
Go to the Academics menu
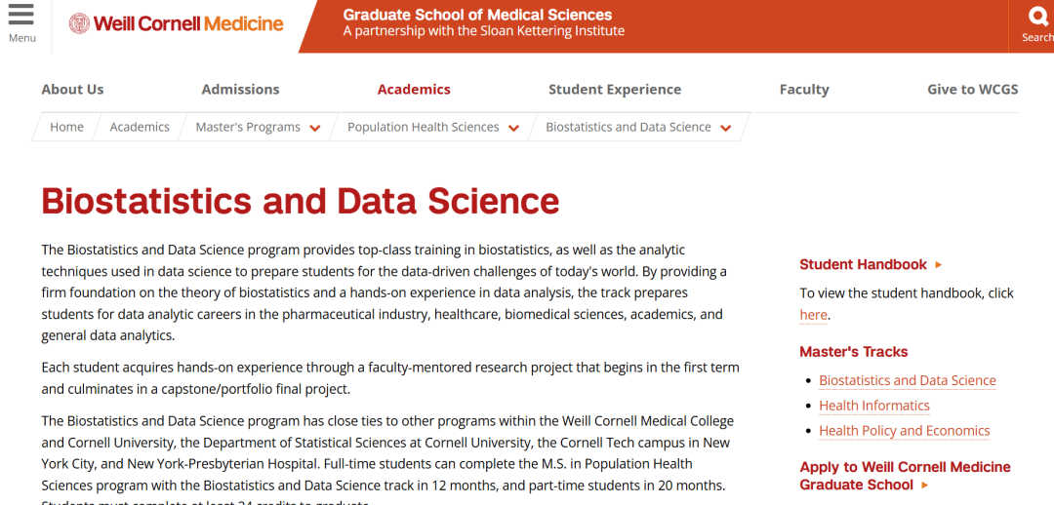coord(414,89)
